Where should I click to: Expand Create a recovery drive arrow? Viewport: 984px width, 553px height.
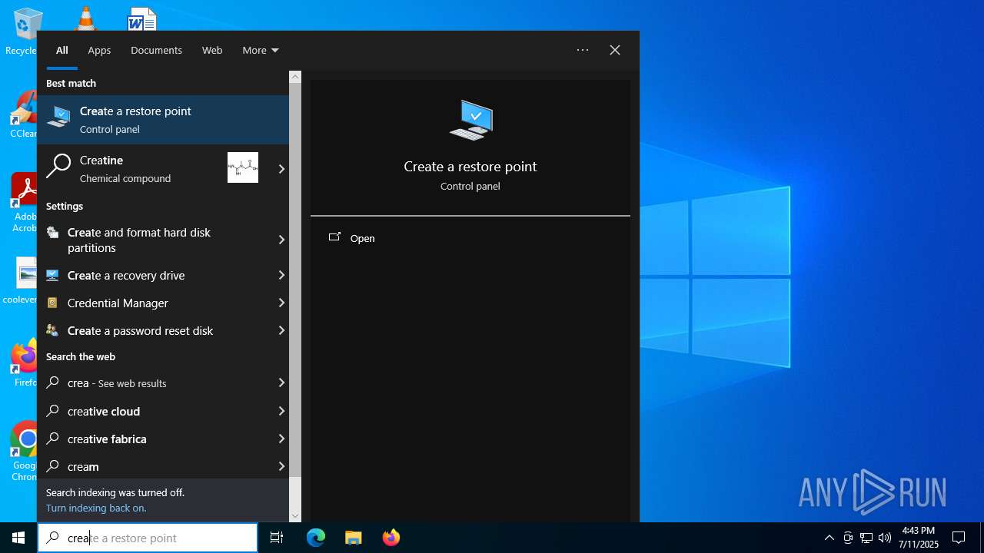click(x=281, y=275)
